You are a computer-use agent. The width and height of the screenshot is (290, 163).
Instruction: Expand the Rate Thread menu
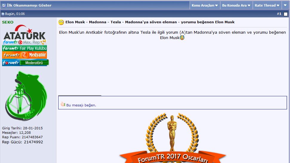pos(267,5)
